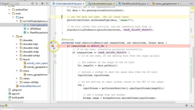Expand the drawable-mdpi folder

17,48
